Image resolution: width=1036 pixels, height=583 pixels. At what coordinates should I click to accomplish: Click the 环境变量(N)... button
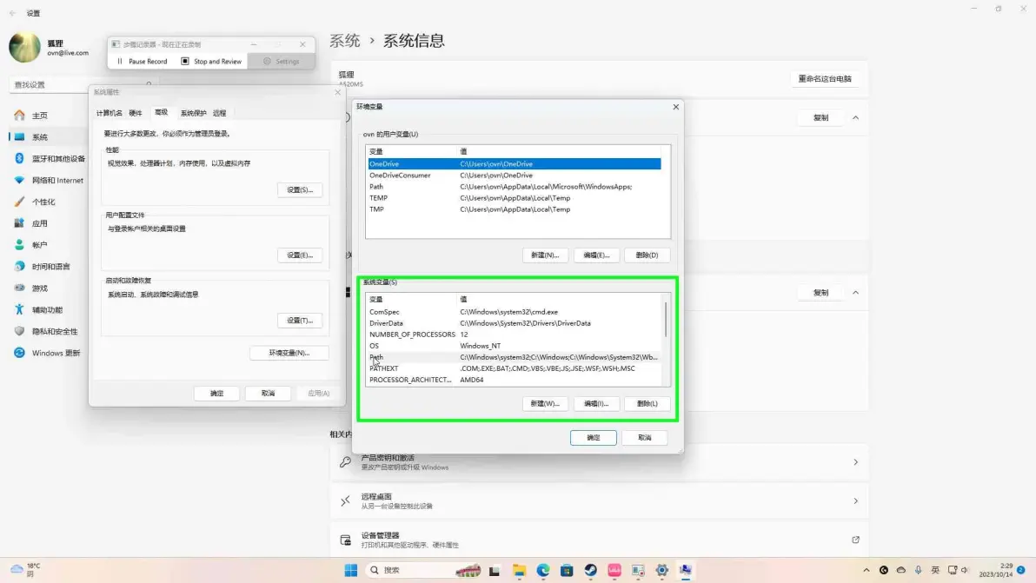[289, 353]
